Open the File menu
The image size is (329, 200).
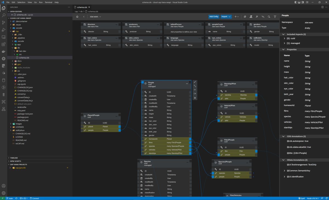pos(8,2)
